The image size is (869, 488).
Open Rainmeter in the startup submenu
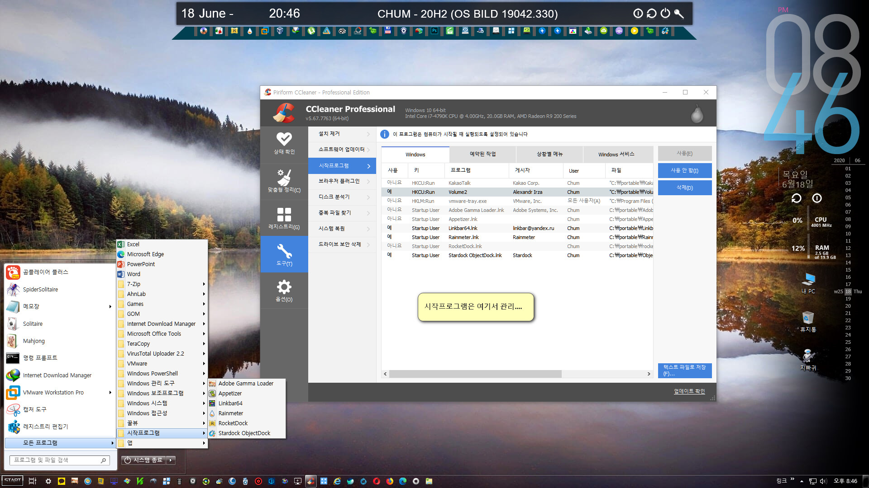(x=246, y=413)
